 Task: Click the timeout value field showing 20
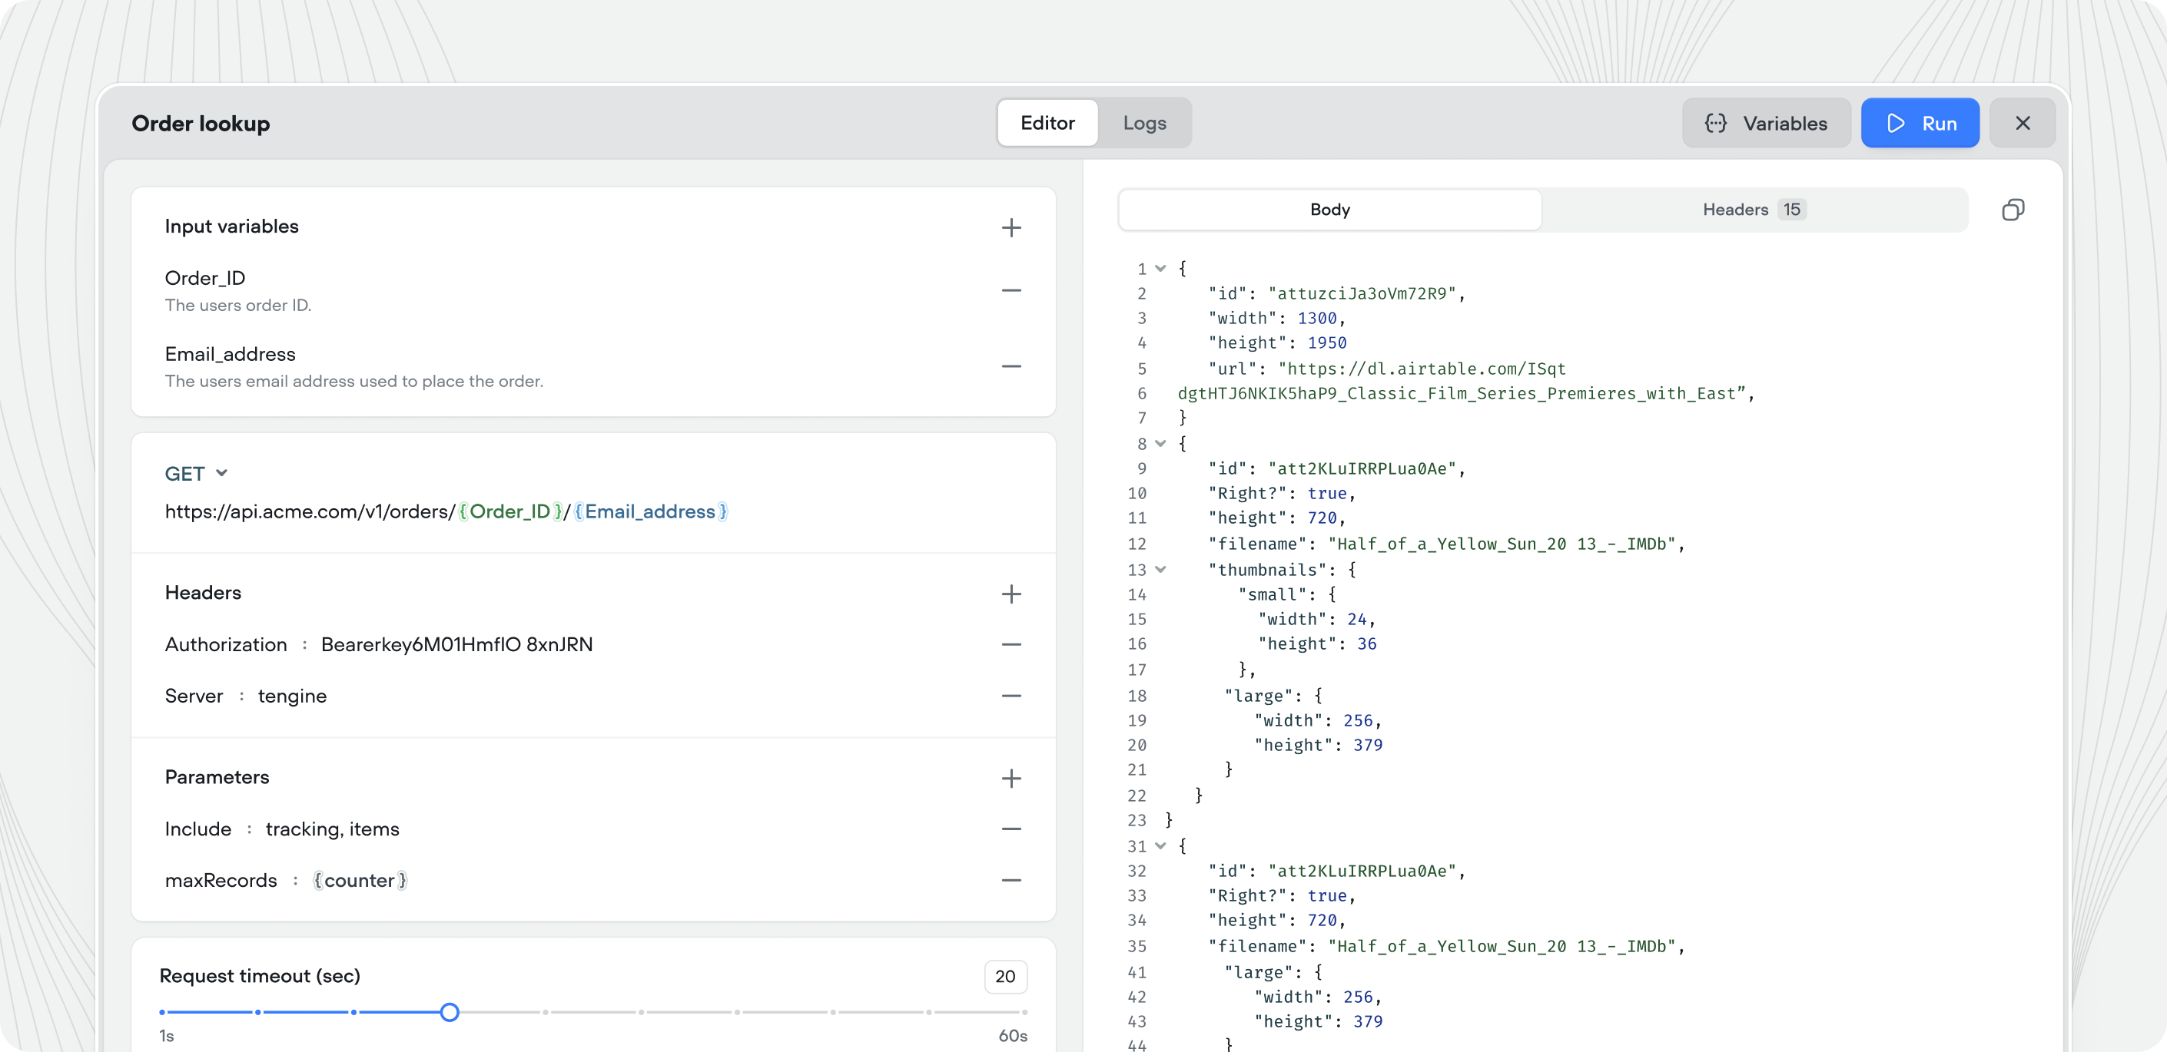(x=1005, y=975)
